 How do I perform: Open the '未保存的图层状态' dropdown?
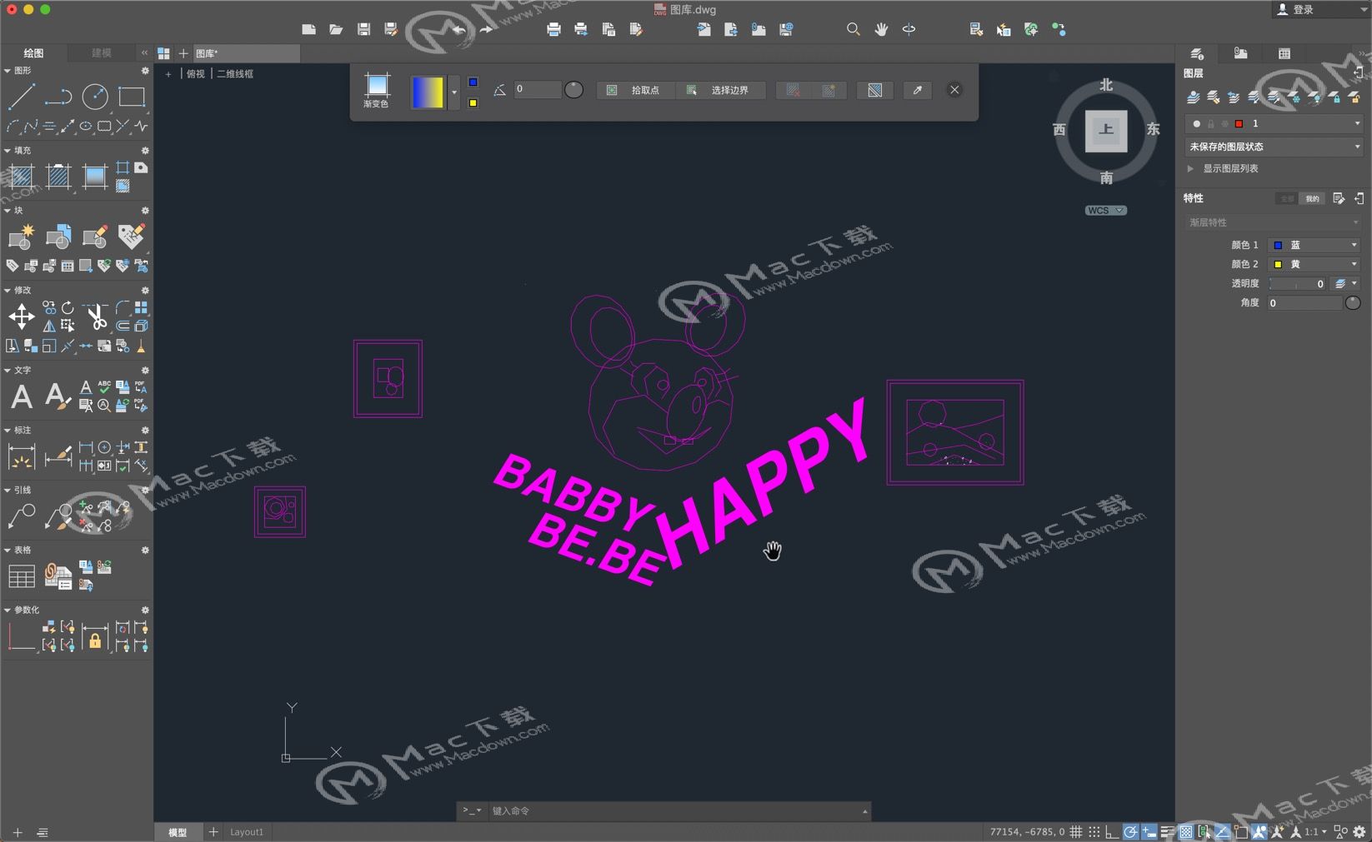pyautogui.click(x=1274, y=147)
